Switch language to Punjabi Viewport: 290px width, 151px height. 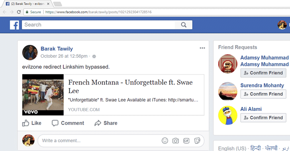[x=271, y=148]
